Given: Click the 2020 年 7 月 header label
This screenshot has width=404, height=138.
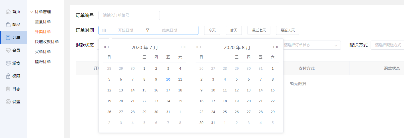Looking at the screenshot, I should (x=145, y=47).
